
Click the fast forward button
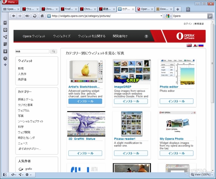pos(27,16)
